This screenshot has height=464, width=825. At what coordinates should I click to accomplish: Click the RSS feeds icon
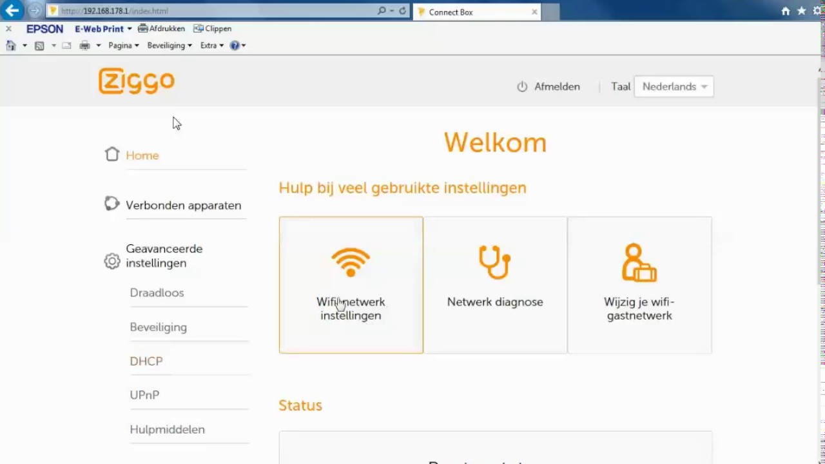[x=39, y=46]
